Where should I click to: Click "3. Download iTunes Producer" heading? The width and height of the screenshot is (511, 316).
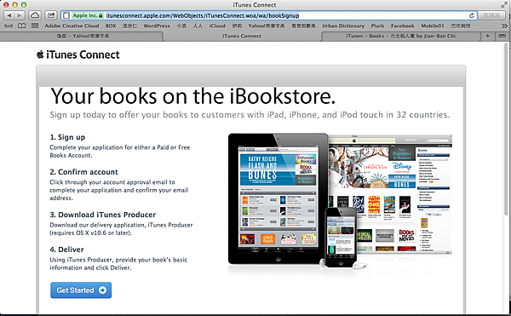point(103,215)
